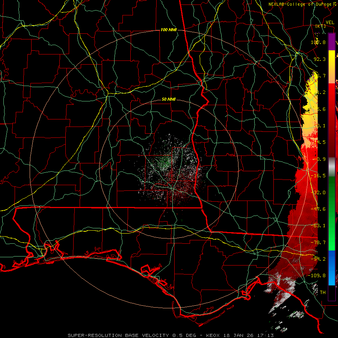The width and height of the screenshot is (338, 338).
Task: Click the TH label beside color bar
Action: (323, 293)
